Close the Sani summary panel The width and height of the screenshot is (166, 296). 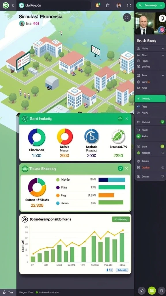pos(127,119)
